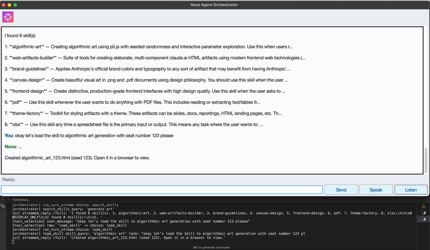The width and height of the screenshot is (430, 250).
Task: Click the web-artifacts-builder skill row
Action: point(155,58)
